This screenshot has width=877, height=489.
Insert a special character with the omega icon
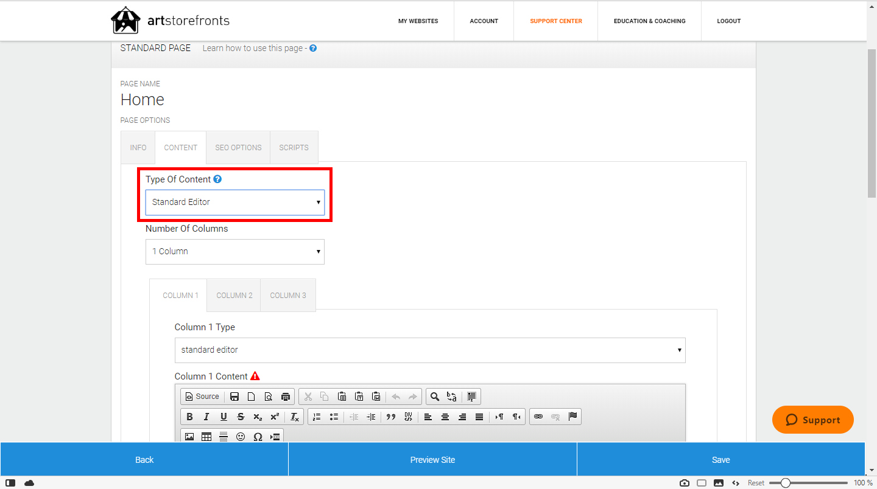tap(258, 436)
